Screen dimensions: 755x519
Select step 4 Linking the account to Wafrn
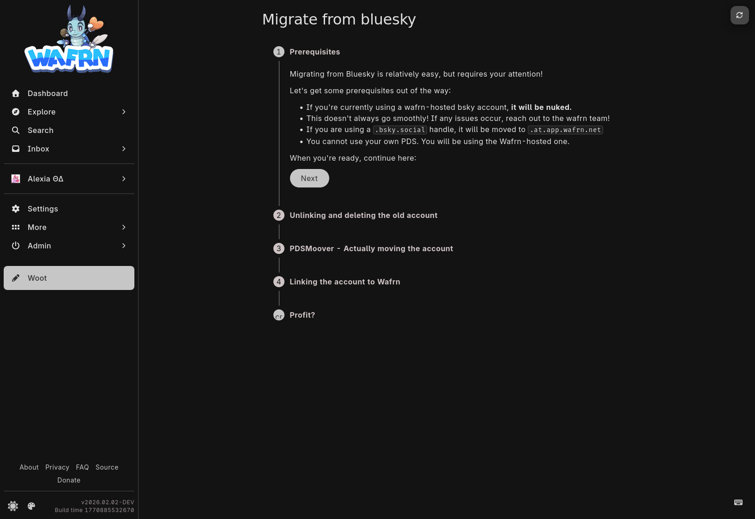pyautogui.click(x=344, y=282)
